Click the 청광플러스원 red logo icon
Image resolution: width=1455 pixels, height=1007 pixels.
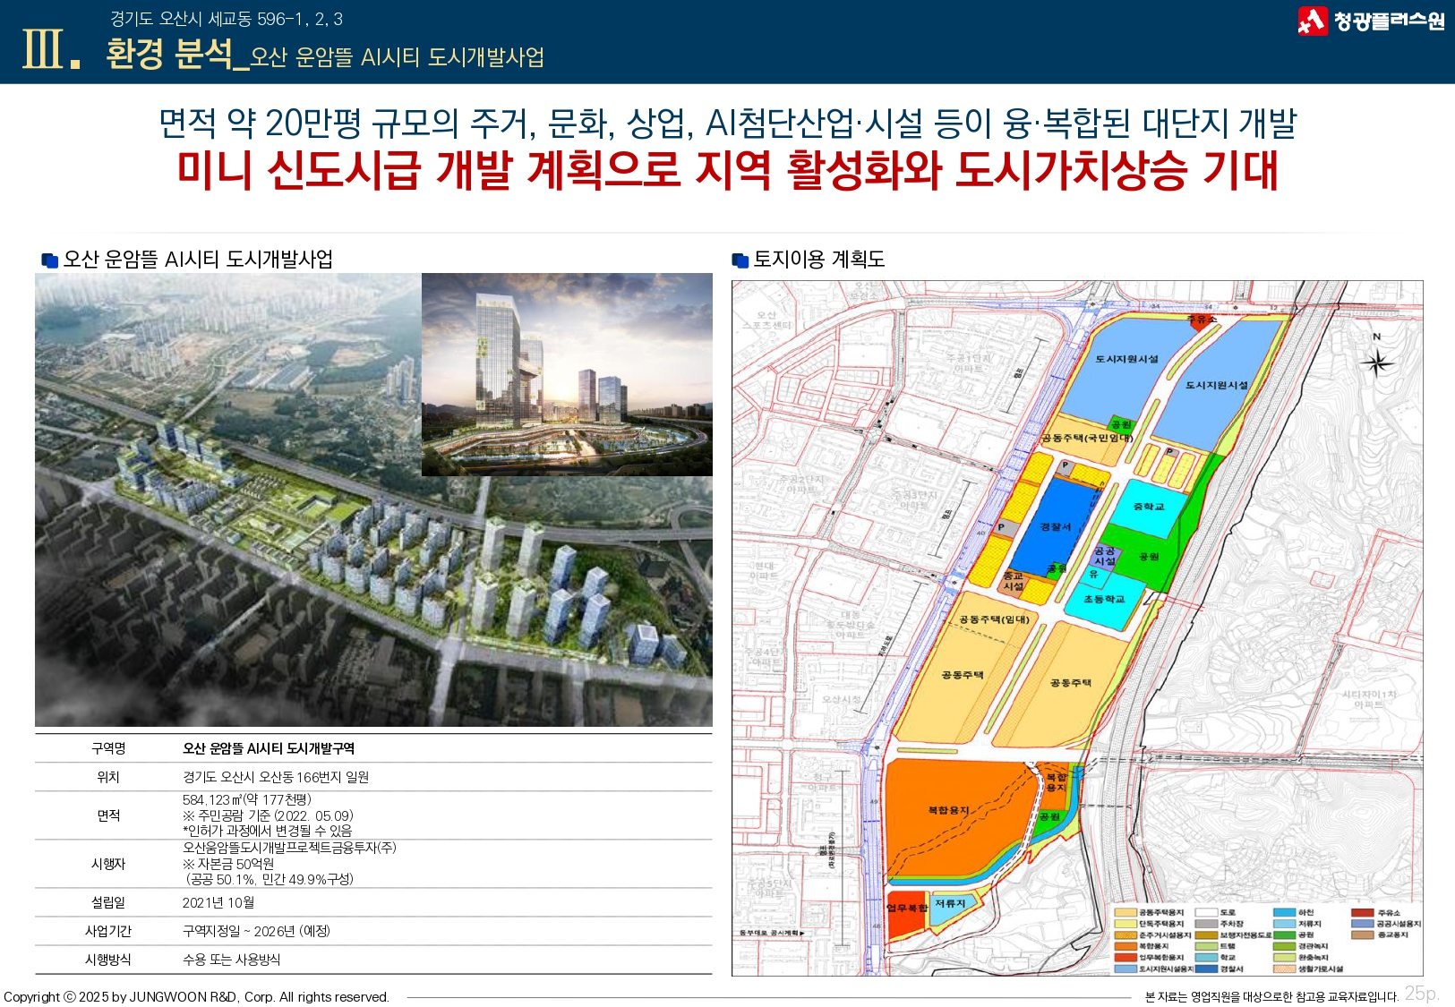(1313, 21)
